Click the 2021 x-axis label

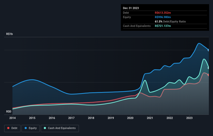pos(150,118)
